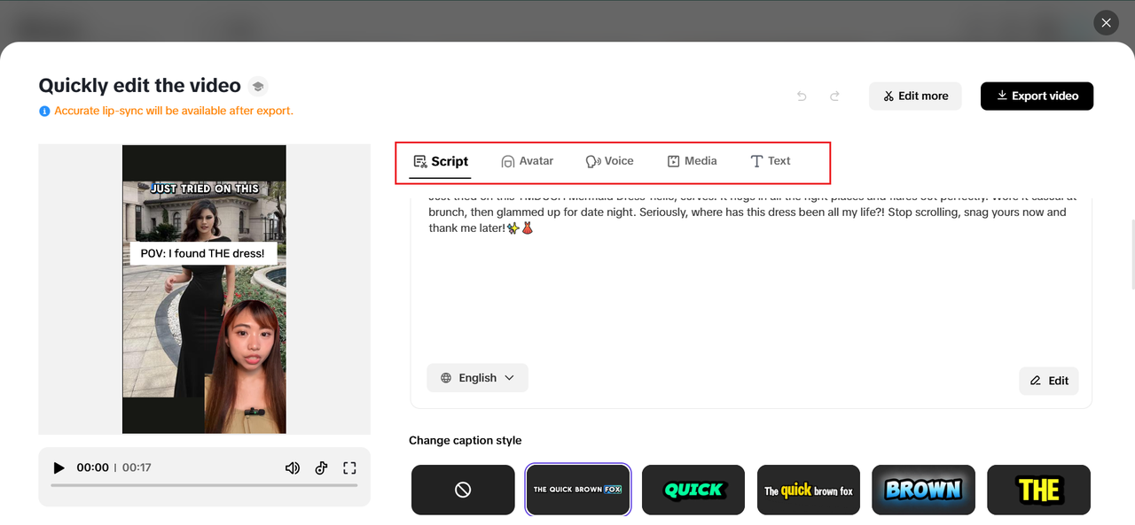Click the lip-sync availability notice text

point(174,111)
